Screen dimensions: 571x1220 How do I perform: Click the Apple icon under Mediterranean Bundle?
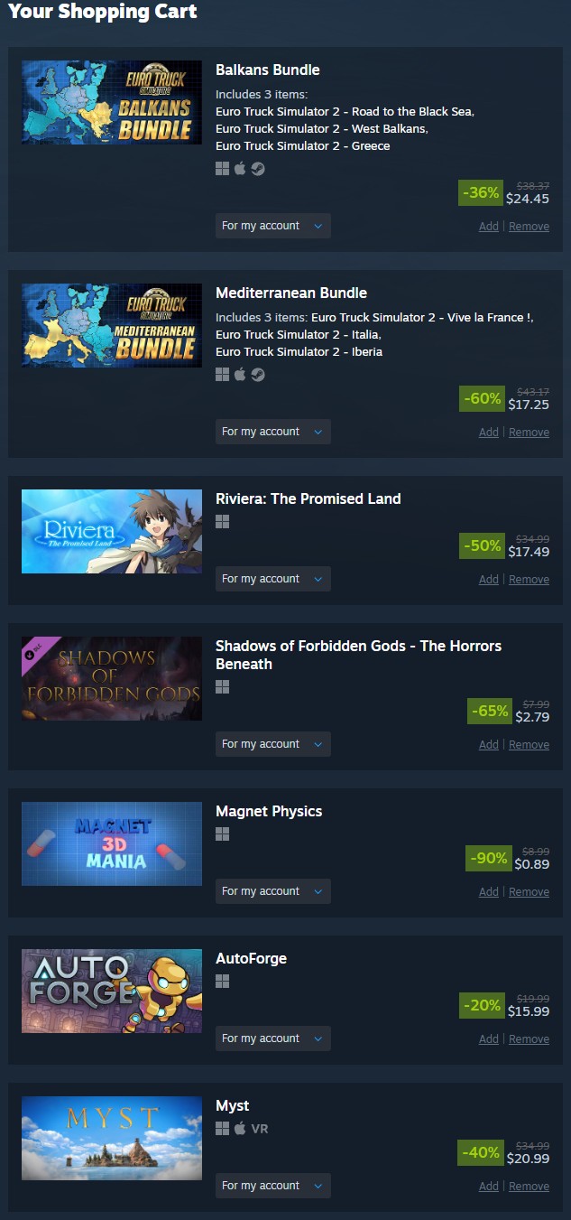tap(240, 375)
